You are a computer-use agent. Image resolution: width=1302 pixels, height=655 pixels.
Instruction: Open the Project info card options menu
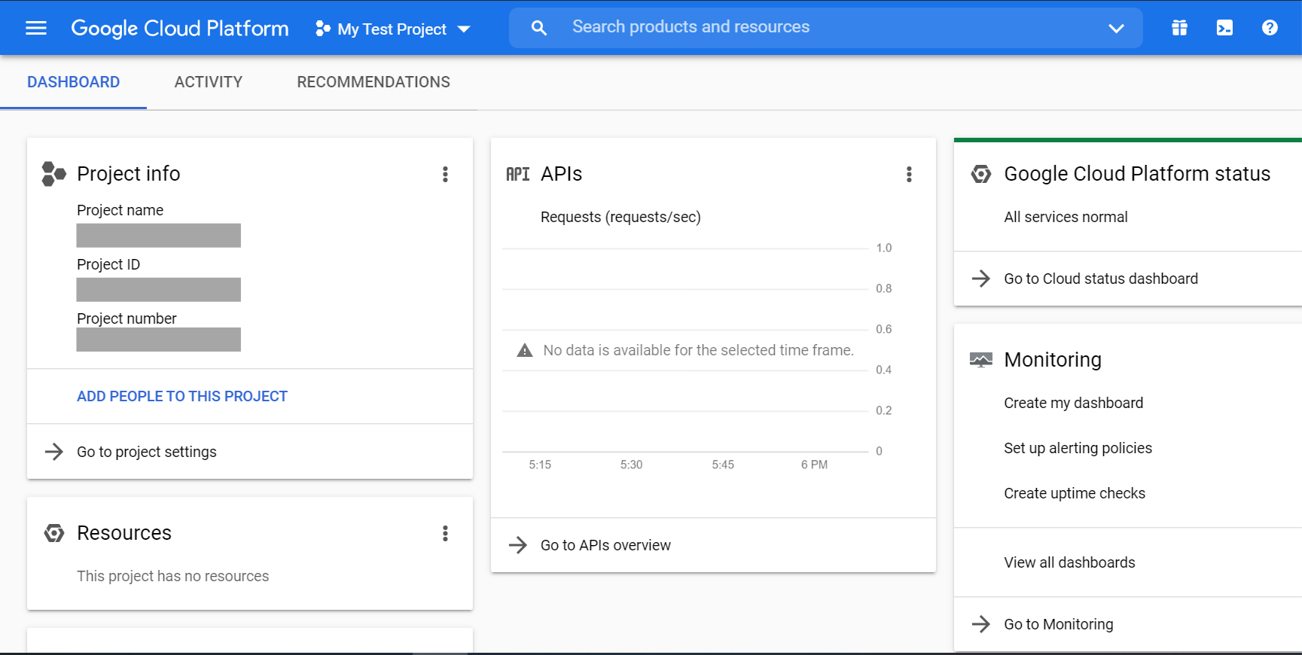(445, 175)
